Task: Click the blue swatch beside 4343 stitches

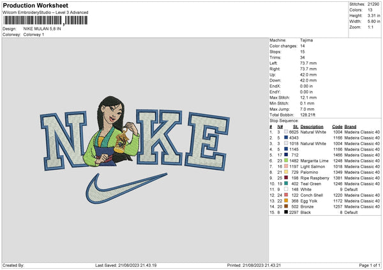Action: 286,138
